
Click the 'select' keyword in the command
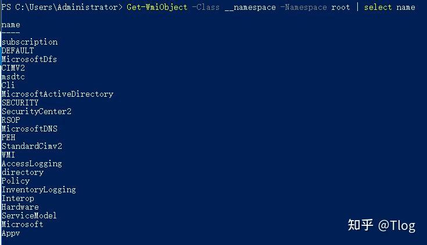coord(378,7)
